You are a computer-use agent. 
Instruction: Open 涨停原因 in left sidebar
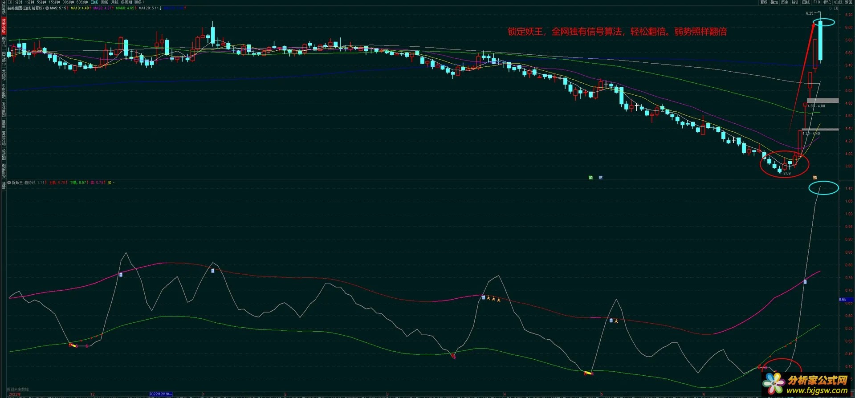pos(4,109)
